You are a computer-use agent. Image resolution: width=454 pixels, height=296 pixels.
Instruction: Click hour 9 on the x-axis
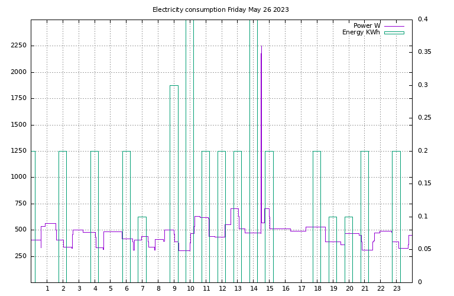click(174, 289)
